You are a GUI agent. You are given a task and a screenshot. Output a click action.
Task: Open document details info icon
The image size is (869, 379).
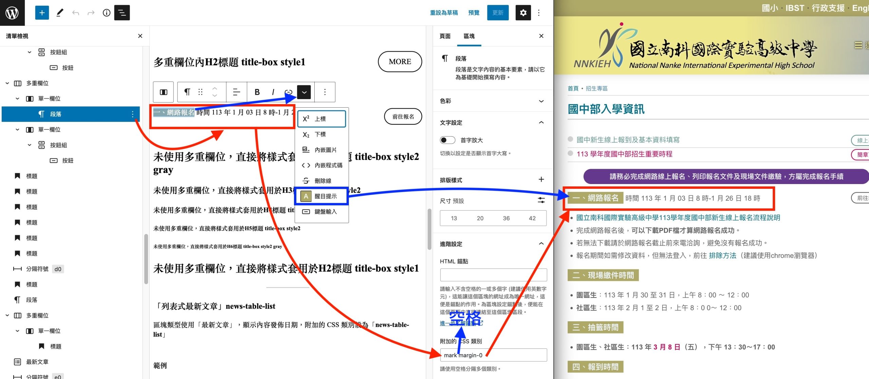pyautogui.click(x=107, y=13)
